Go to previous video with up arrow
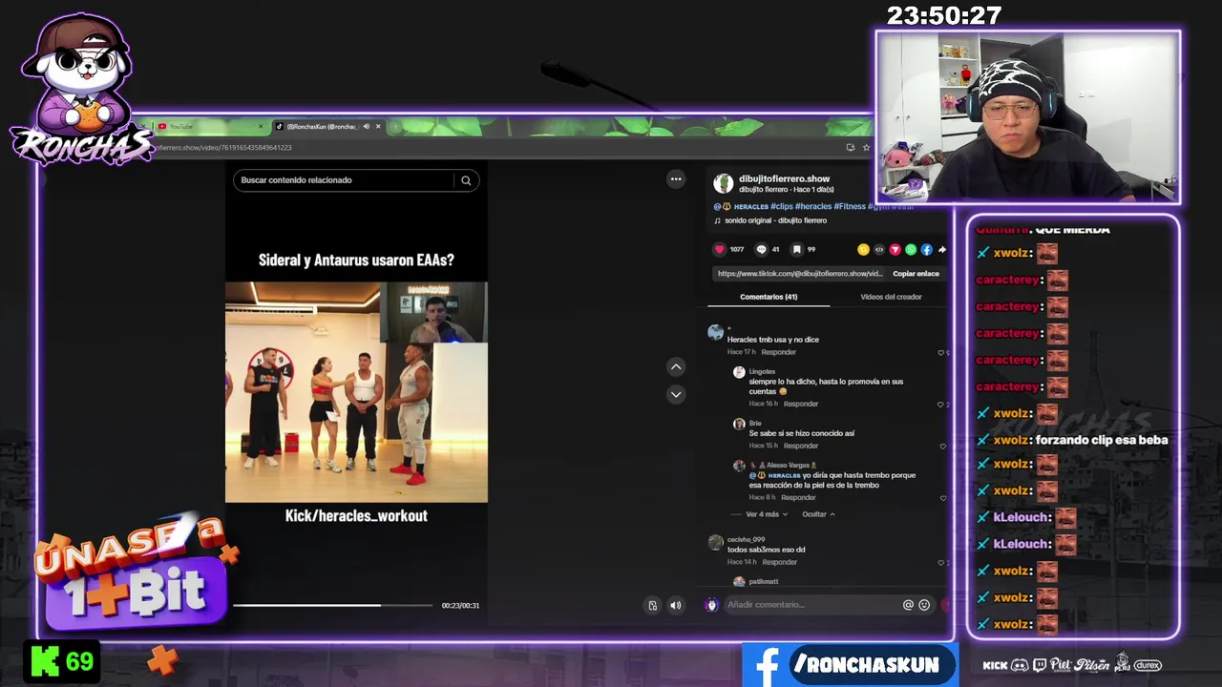Image resolution: width=1222 pixels, height=687 pixels. (x=676, y=366)
